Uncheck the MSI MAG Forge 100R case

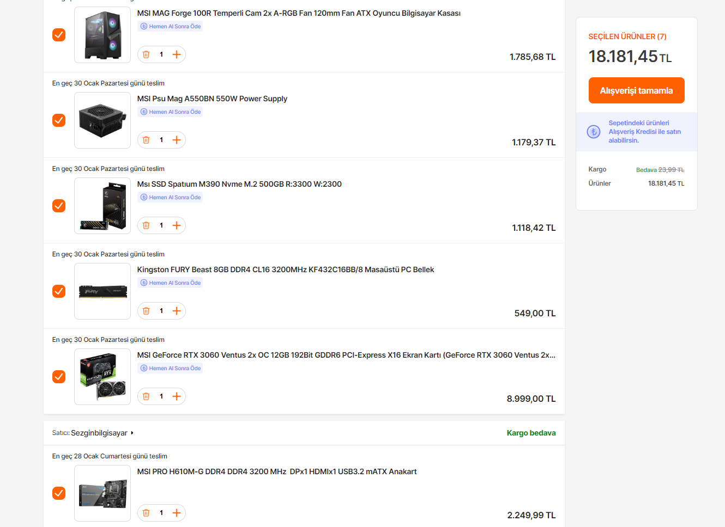59,35
